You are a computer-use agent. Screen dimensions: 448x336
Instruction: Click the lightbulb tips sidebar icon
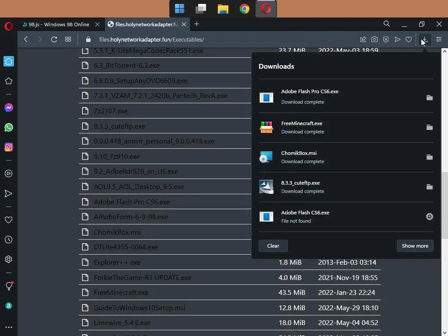pos(9,286)
